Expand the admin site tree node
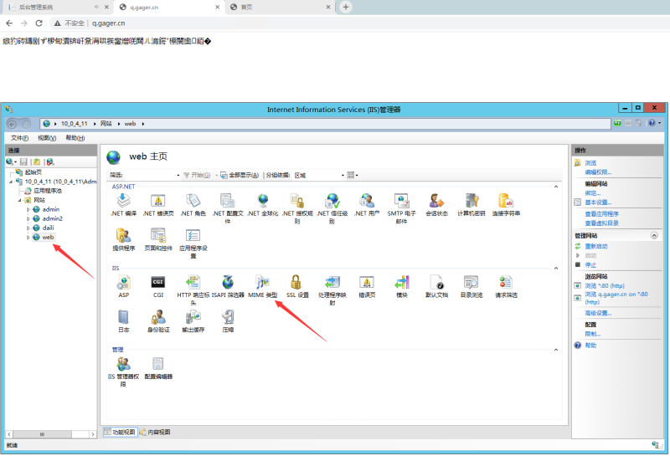Screen dimensions: 670x456 [28, 209]
